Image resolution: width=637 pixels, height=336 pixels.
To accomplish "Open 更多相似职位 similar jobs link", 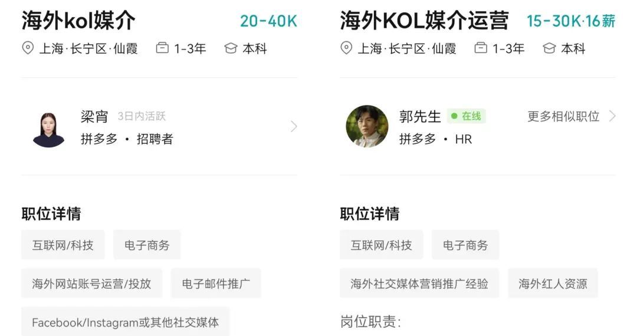I will click(x=563, y=116).
